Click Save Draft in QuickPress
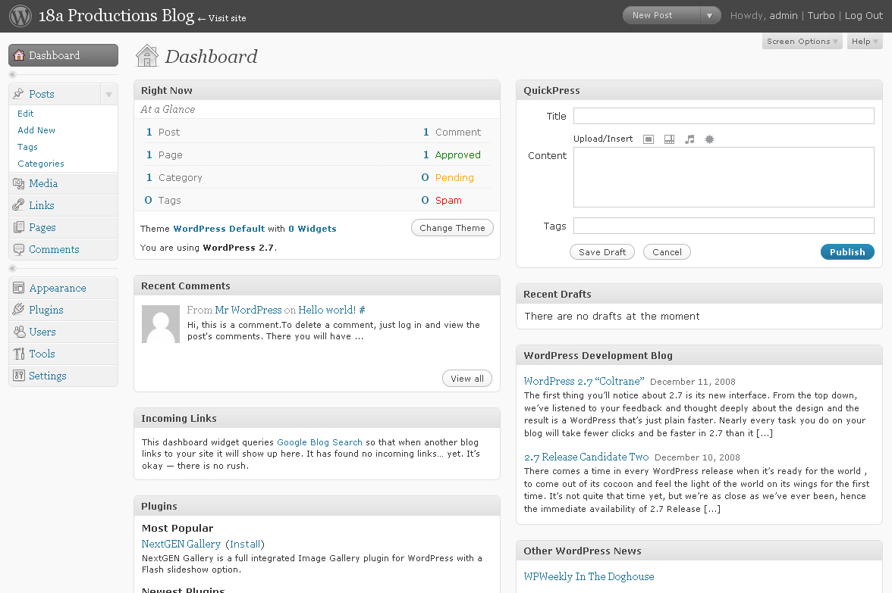Viewport: 892px width, 593px height. tap(602, 252)
